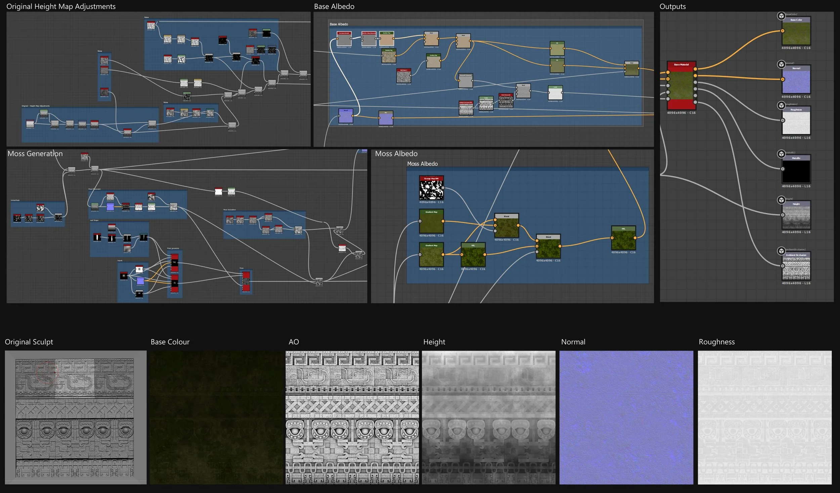The width and height of the screenshot is (840, 493).
Task: Click the top input port of Base Material node
Action: pyautogui.click(x=668, y=72)
